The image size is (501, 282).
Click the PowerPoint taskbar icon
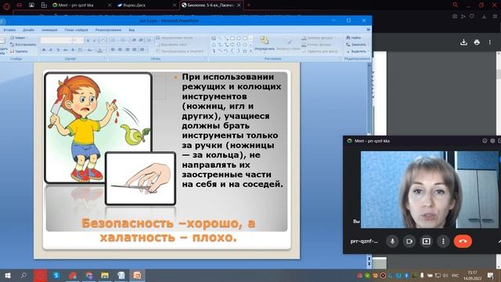(x=138, y=275)
